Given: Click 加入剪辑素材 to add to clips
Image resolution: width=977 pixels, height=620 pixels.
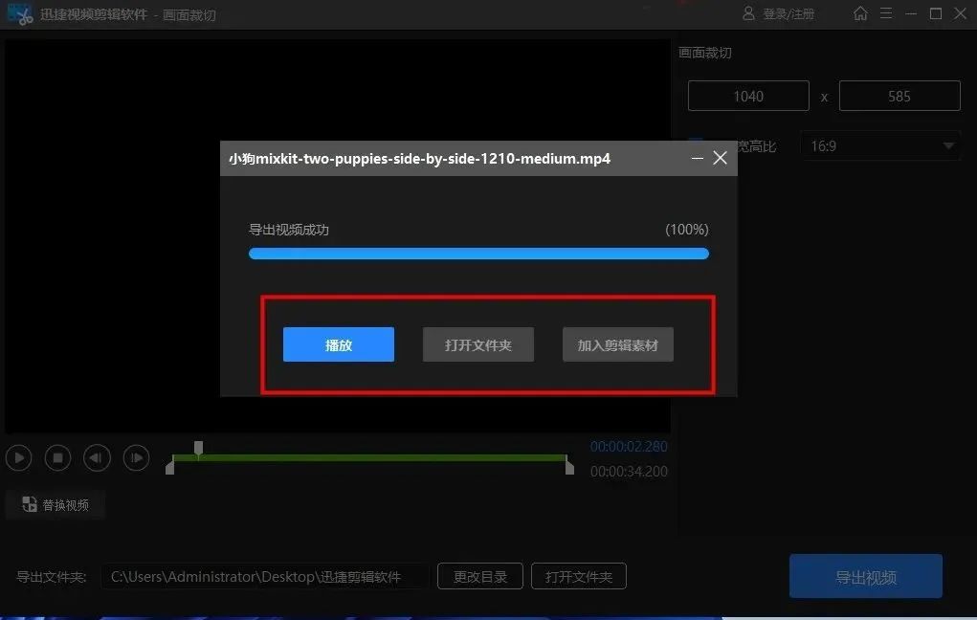Looking at the screenshot, I should (x=618, y=344).
